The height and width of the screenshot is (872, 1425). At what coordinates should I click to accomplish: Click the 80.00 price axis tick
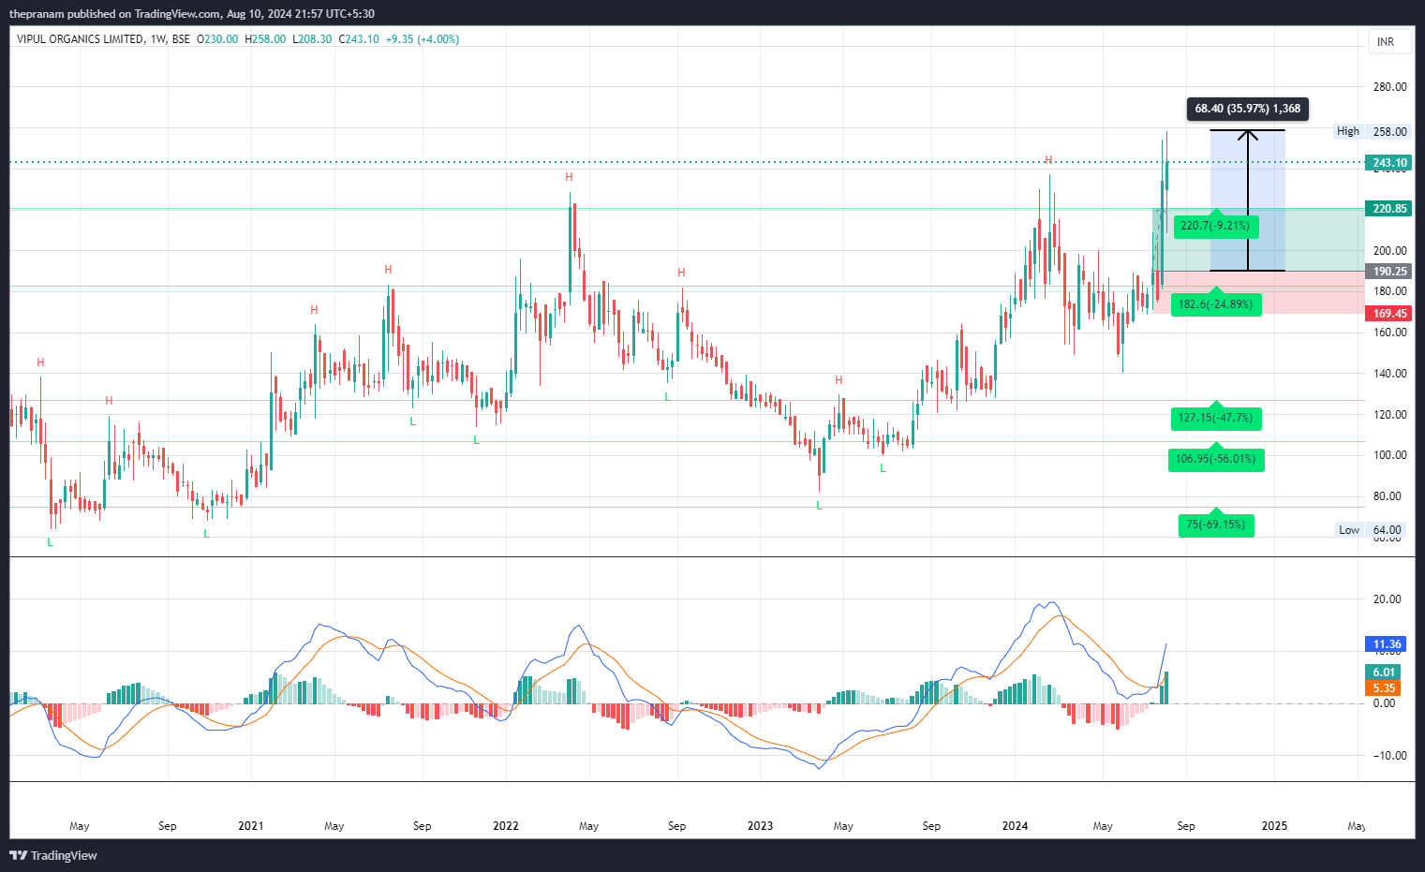pos(1387,496)
